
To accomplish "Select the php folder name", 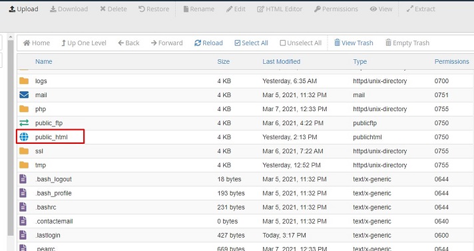I will click(41, 109).
